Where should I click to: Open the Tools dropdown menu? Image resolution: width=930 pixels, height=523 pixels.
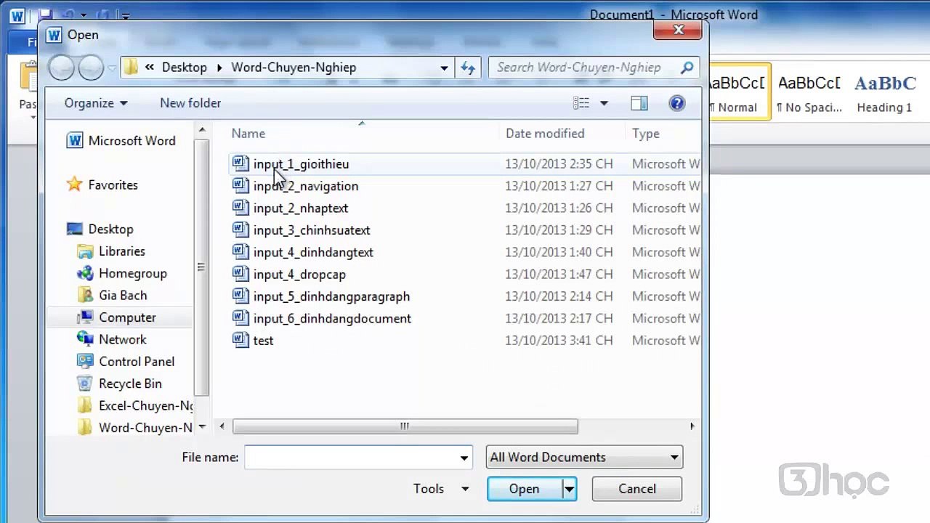441,489
